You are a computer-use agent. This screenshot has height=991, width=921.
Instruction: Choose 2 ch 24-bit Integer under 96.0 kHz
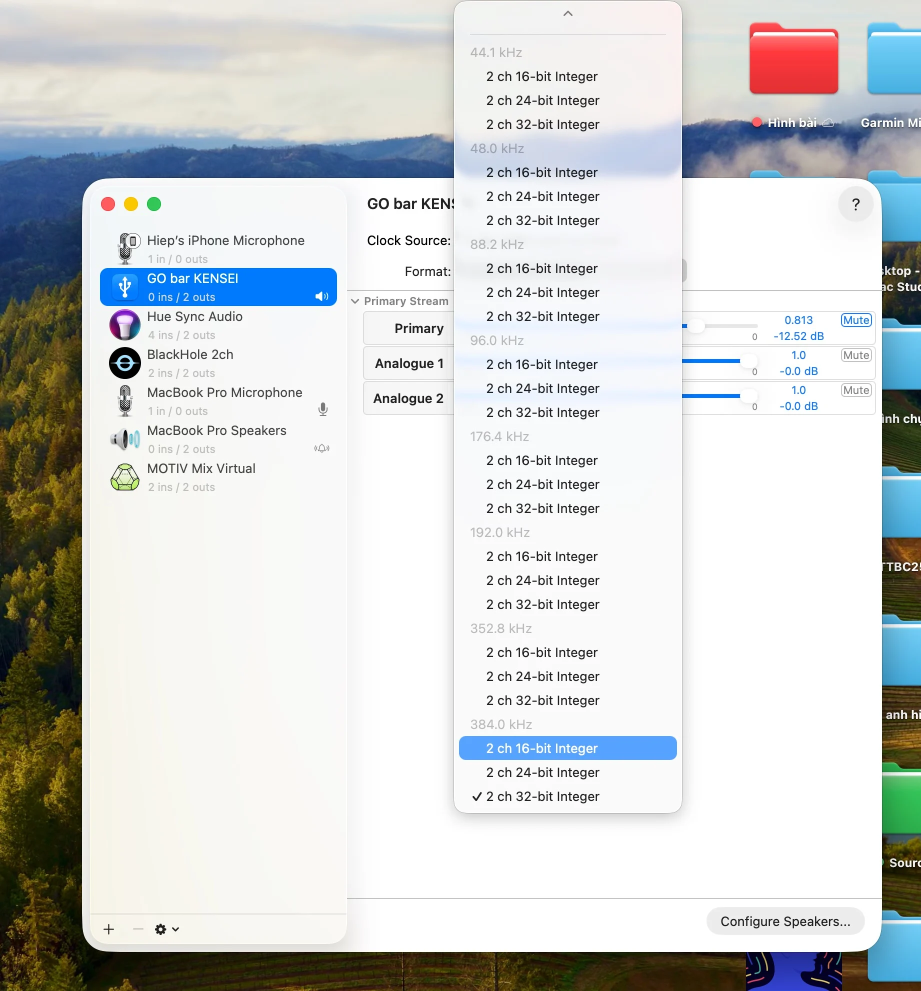542,388
